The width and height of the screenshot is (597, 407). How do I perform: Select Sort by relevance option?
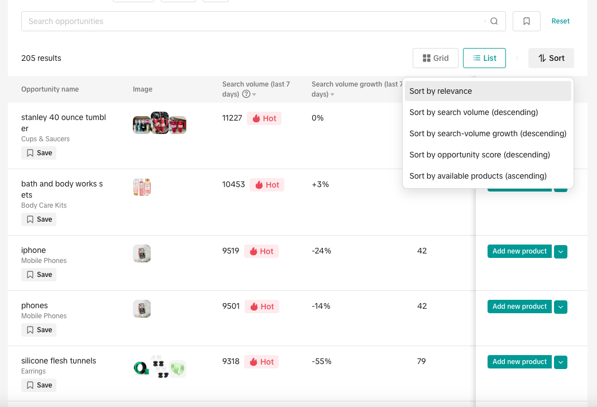(441, 91)
